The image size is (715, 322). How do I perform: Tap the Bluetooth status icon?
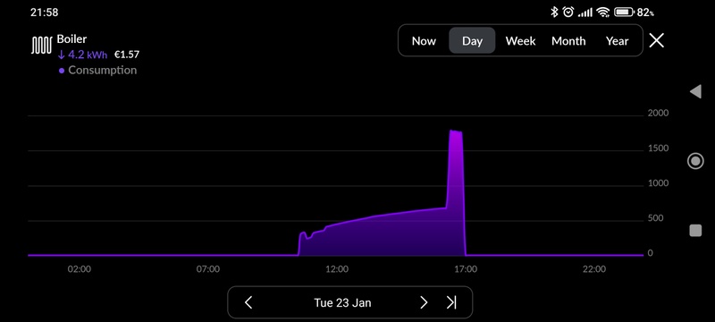(x=554, y=13)
